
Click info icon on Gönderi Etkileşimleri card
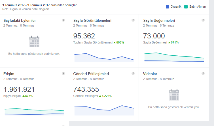133,73
